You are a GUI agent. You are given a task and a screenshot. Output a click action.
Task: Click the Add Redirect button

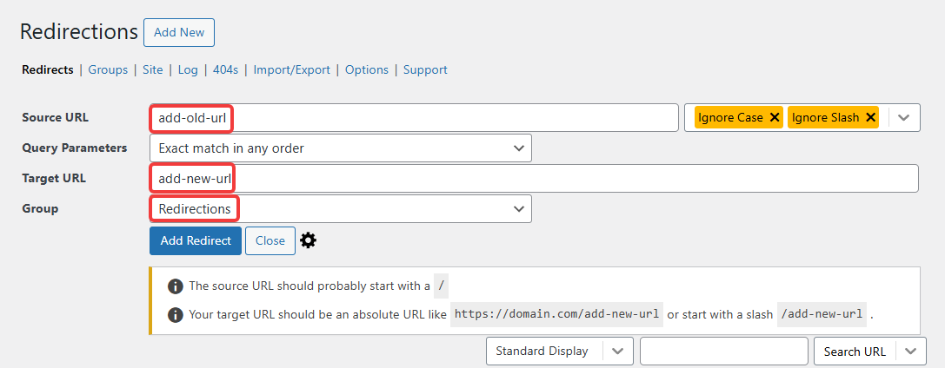coord(196,240)
